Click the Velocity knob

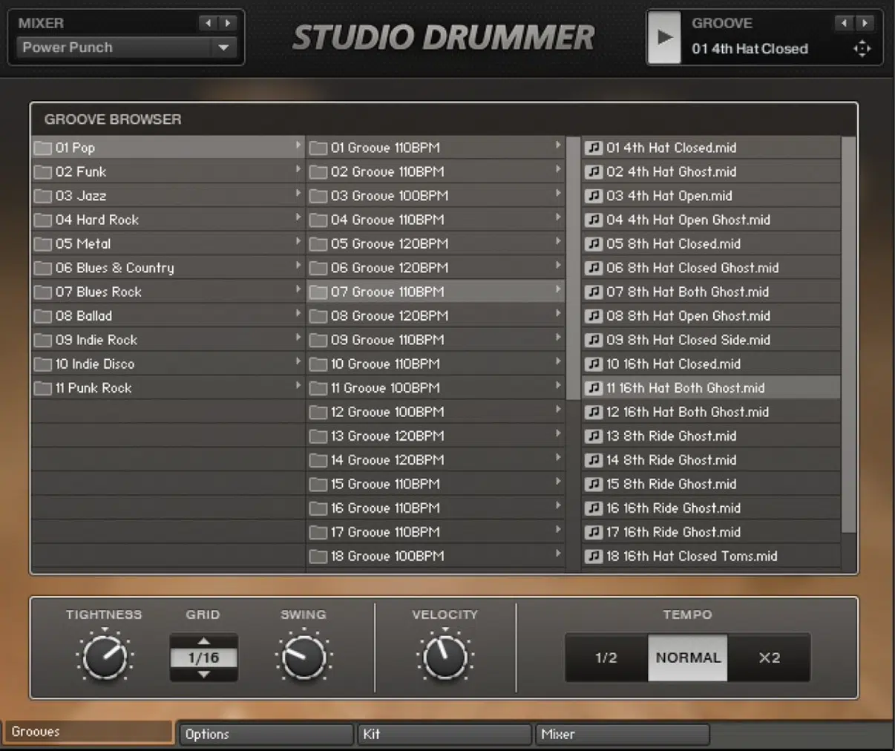[x=445, y=657]
